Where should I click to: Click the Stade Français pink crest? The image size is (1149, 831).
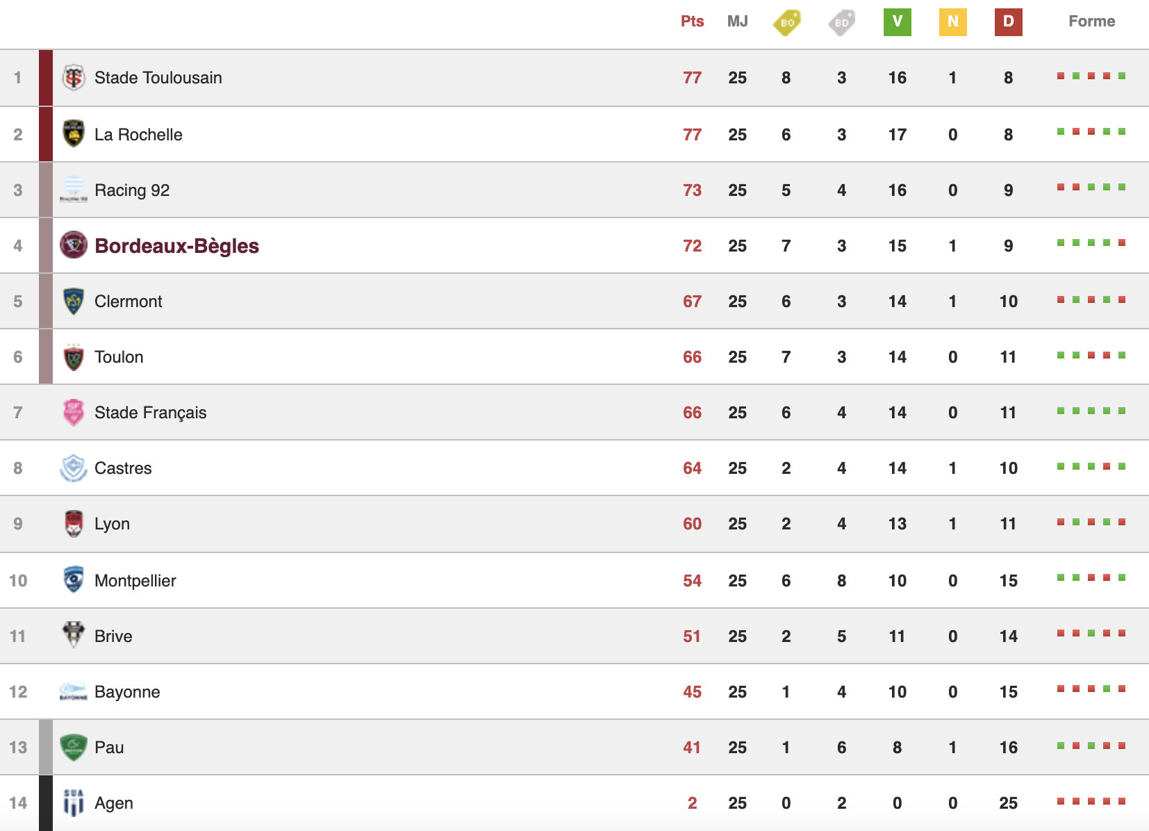[73, 412]
